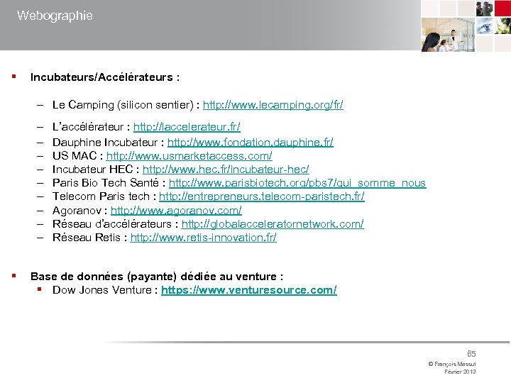Follow the fondation.dauphine.fr link
Viewport: 511px width, 383px height.
pos(251,143)
